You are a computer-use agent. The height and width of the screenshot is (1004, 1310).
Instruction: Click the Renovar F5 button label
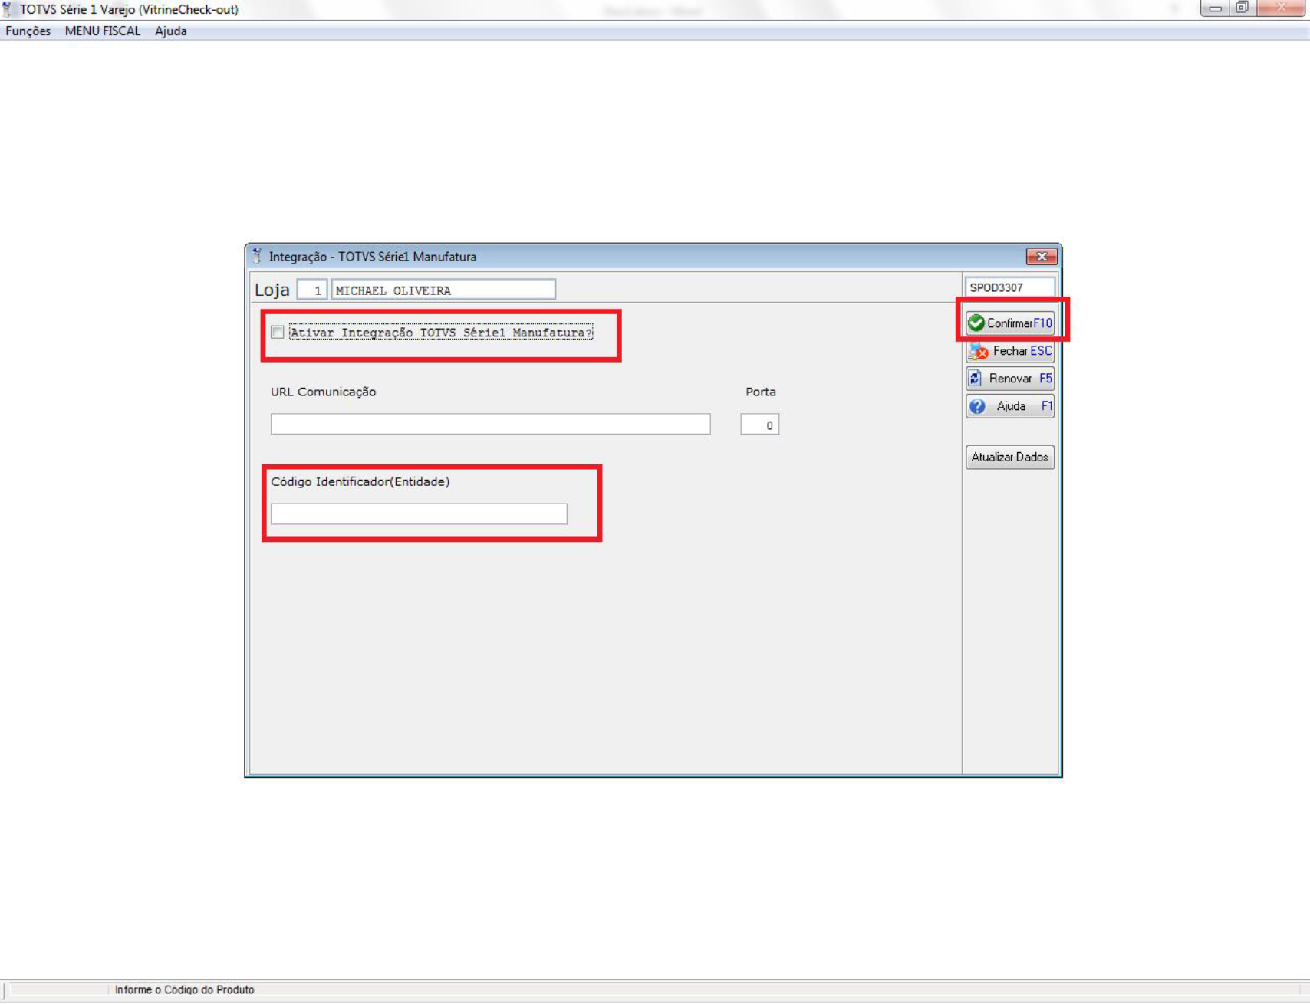click(1021, 379)
